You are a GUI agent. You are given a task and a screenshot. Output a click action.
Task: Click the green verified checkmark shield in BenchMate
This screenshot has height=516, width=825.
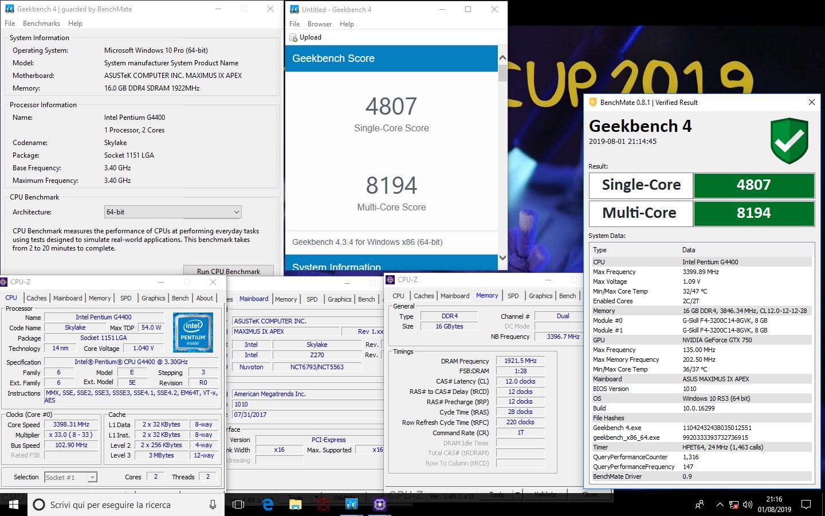point(789,141)
